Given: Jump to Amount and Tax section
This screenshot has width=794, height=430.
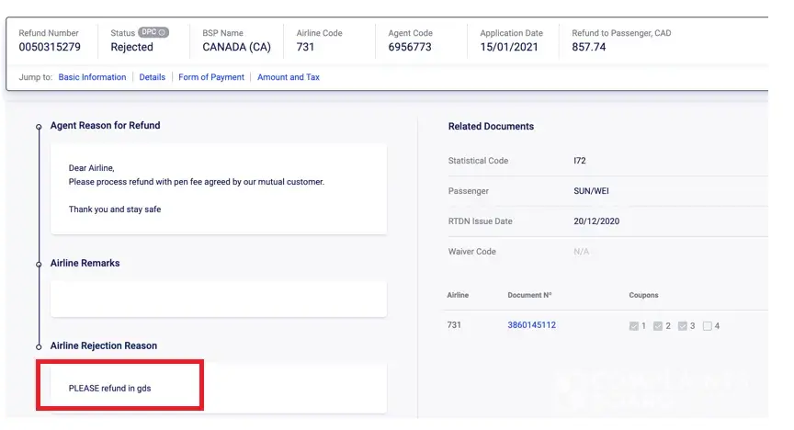Looking at the screenshot, I should 289,77.
